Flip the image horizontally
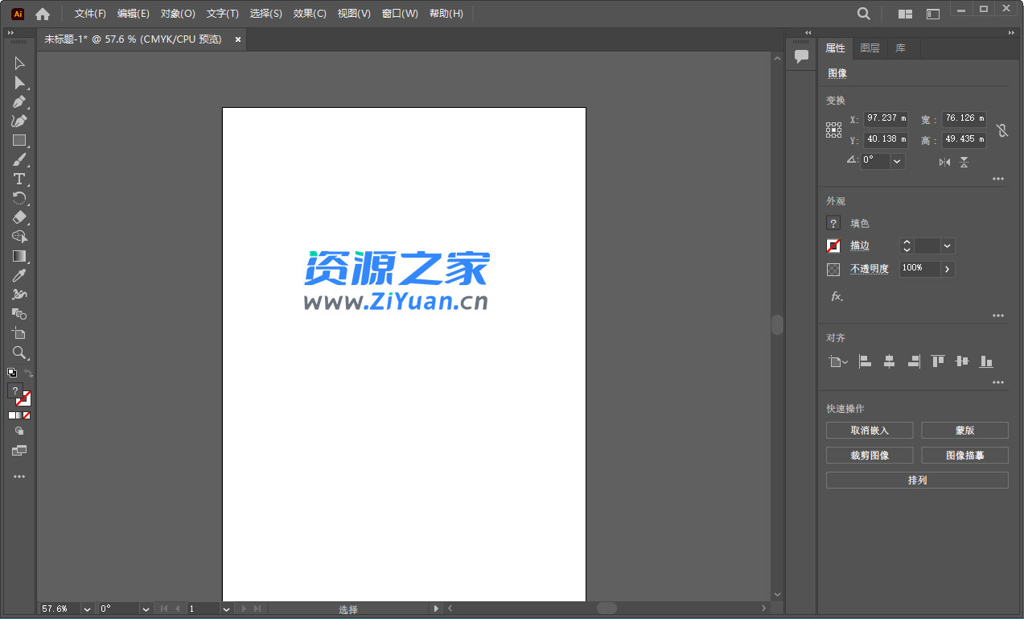The image size is (1024, 619). coord(944,162)
